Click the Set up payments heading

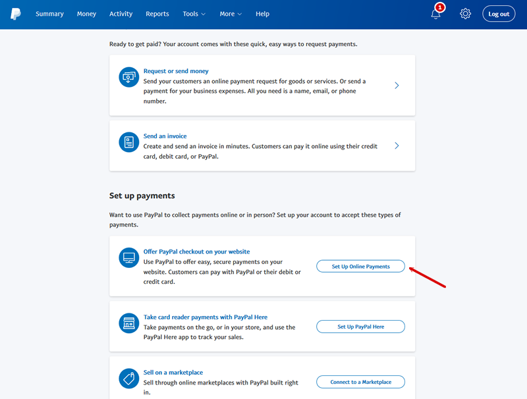pyautogui.click(x=142, y=196)
